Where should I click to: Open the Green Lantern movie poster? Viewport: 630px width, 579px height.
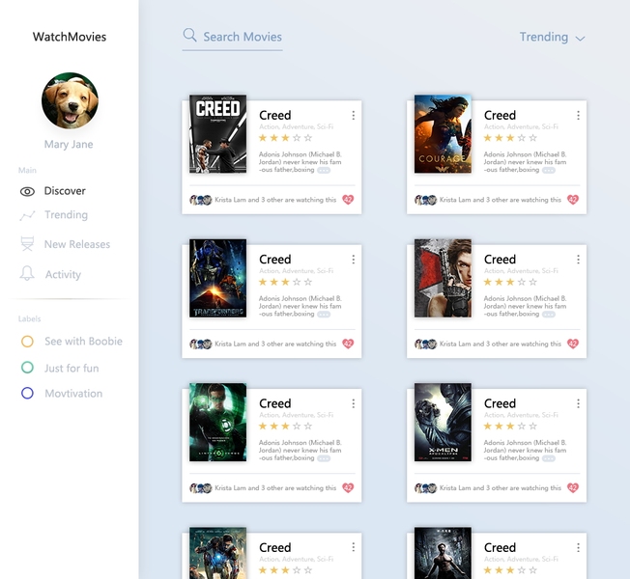(x=217, y=422)
